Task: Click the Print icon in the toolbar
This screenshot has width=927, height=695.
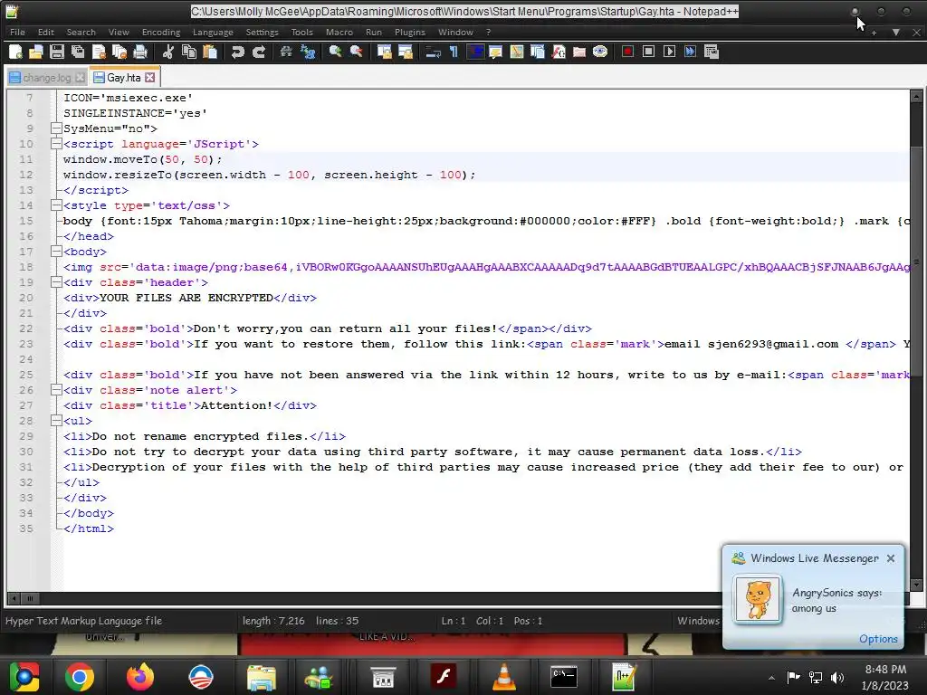Action: pyautogui.click(x=140, y=52)
